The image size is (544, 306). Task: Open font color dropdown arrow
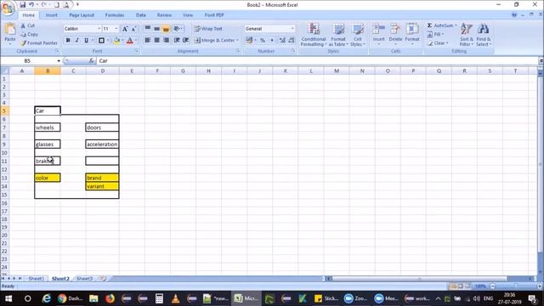[x=136, y=40]
